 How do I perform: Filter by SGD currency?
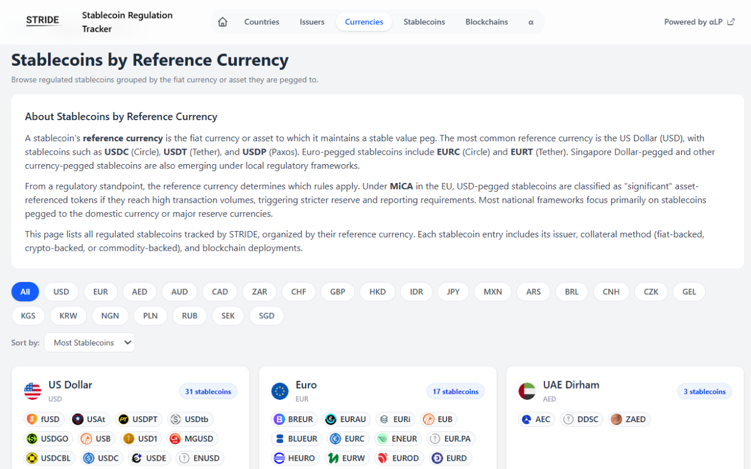coord(266,315)
